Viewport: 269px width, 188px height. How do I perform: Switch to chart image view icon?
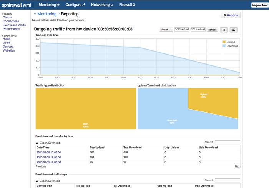(x=234, y=30)
